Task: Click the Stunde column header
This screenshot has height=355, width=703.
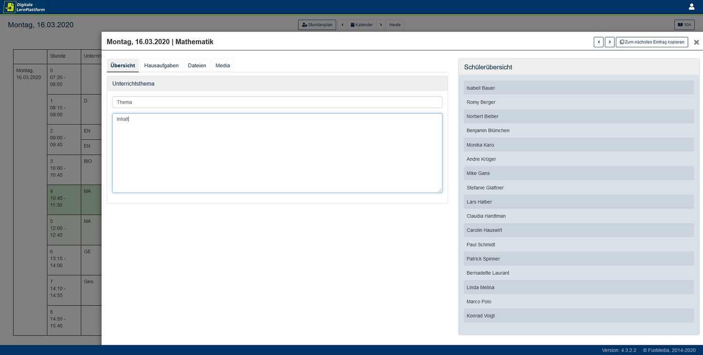Action: (x=64, y=56)
